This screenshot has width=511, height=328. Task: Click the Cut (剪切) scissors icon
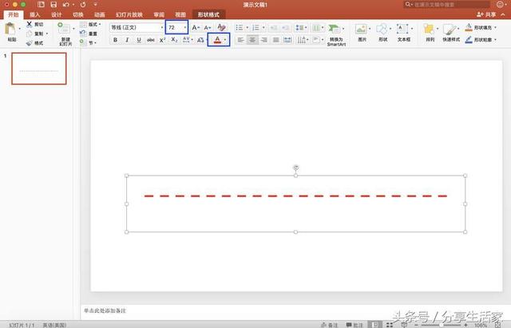click(30, 25)
